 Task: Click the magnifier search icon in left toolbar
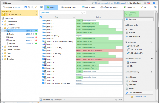click(x=33, y=7)
